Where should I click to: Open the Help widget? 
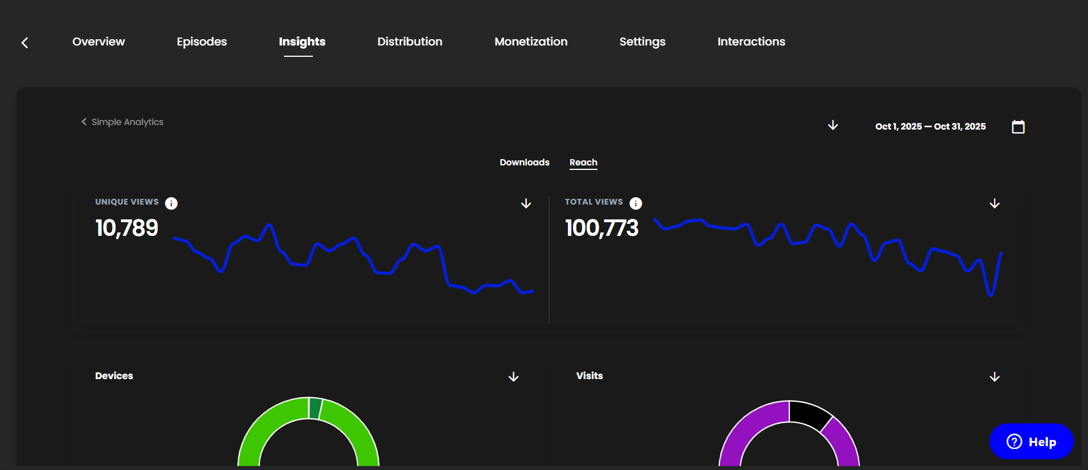pyautogui.click(x=1032, y=442)
